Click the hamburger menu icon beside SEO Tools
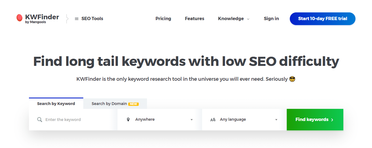Image resolution: width=372 pixels, height=148 pixels. click(x=77, y=19)
